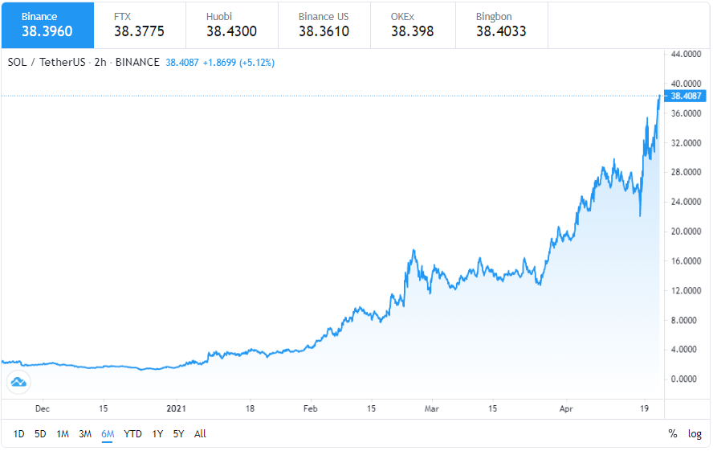
Task: Show the 1Y time range
Action: [x=157, y=434]
